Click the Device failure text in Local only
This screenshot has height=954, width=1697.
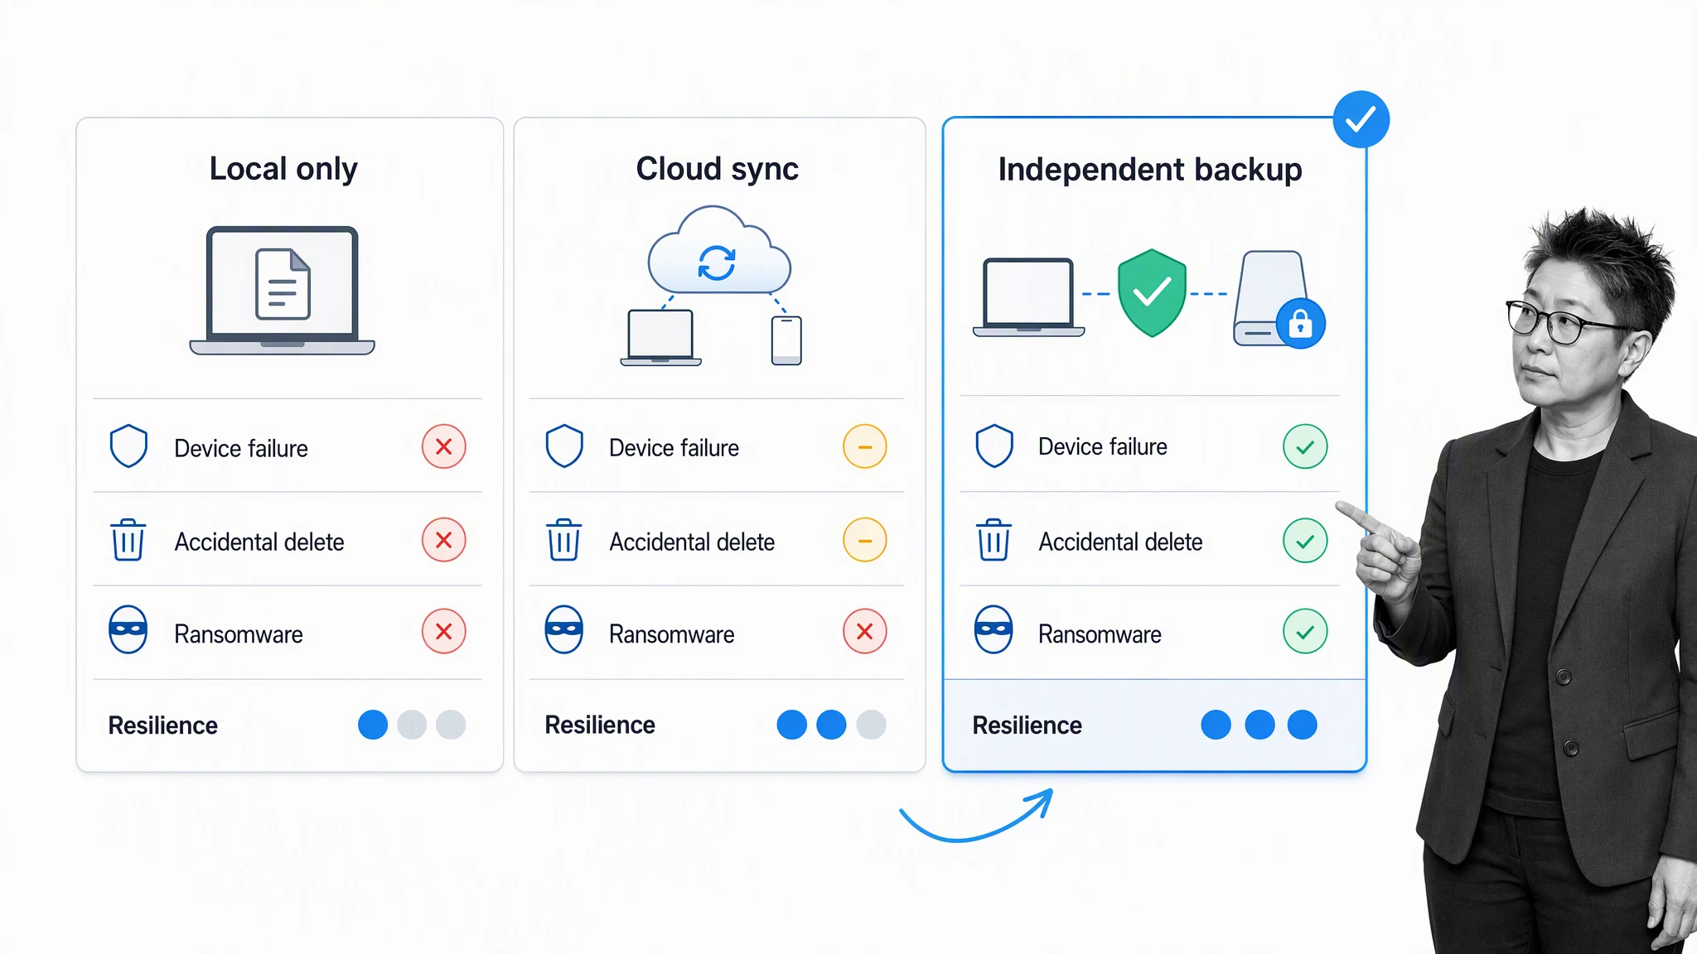pos(241,449)
